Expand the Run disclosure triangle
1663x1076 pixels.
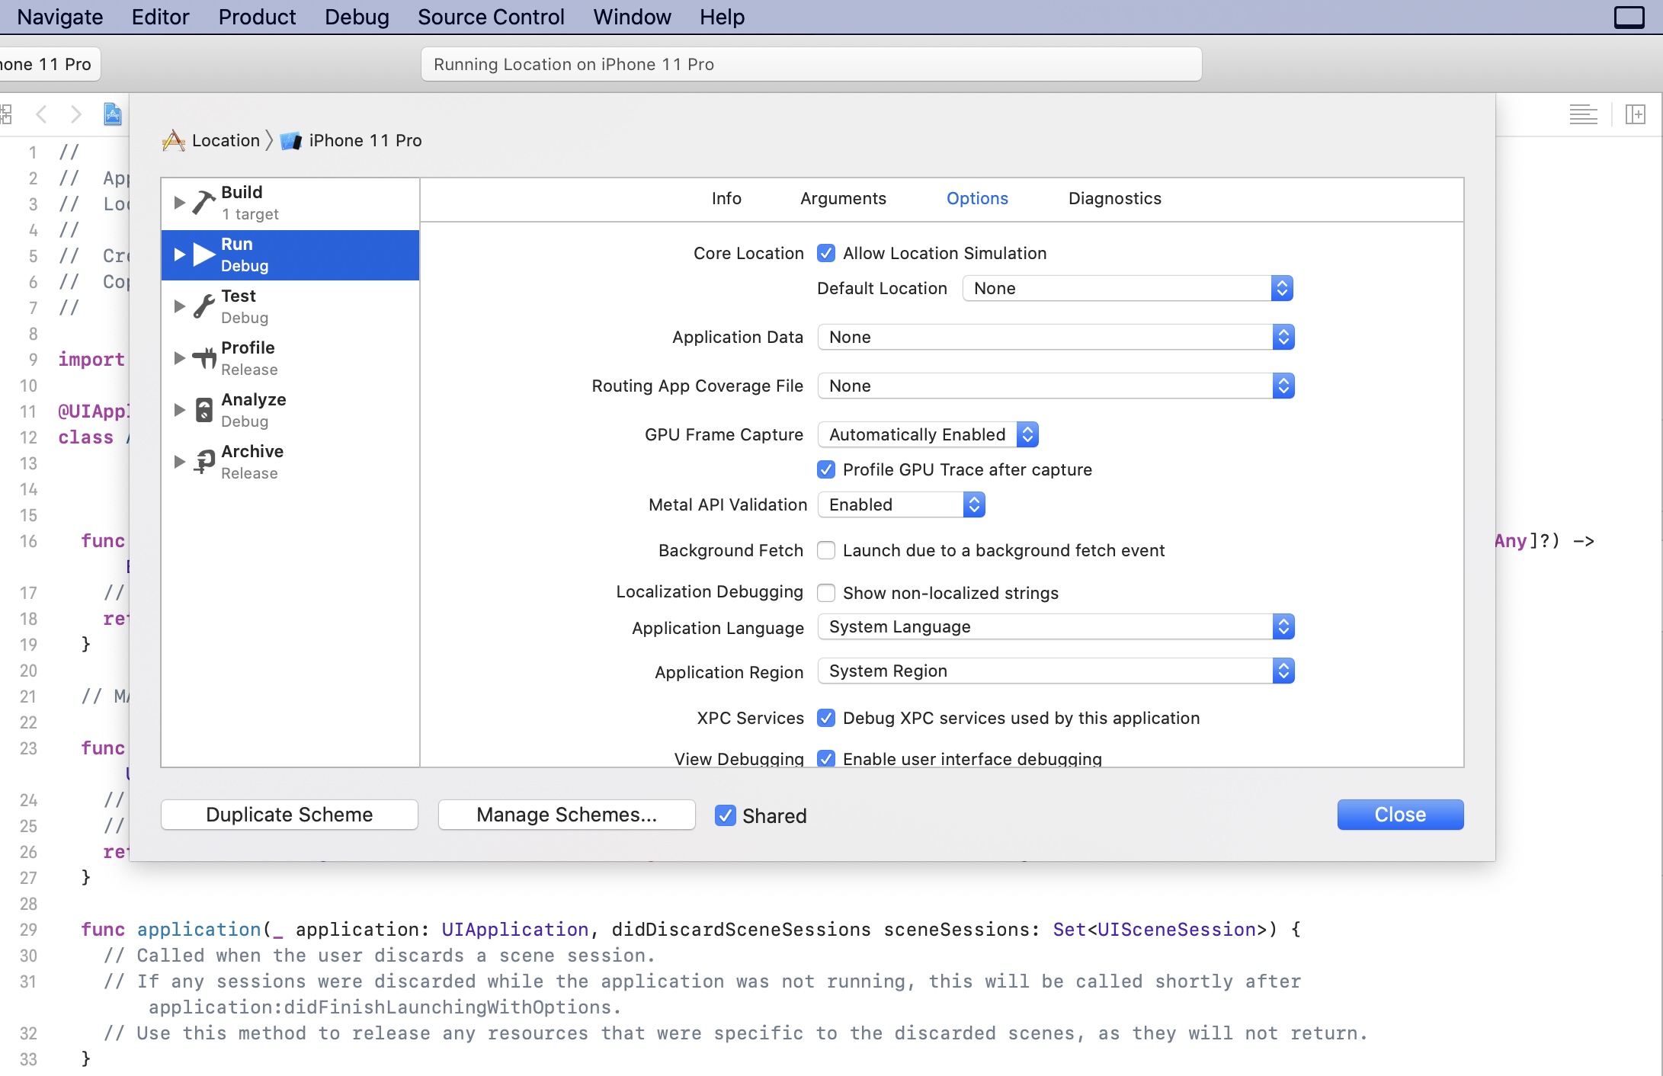[x=179, y=255]
